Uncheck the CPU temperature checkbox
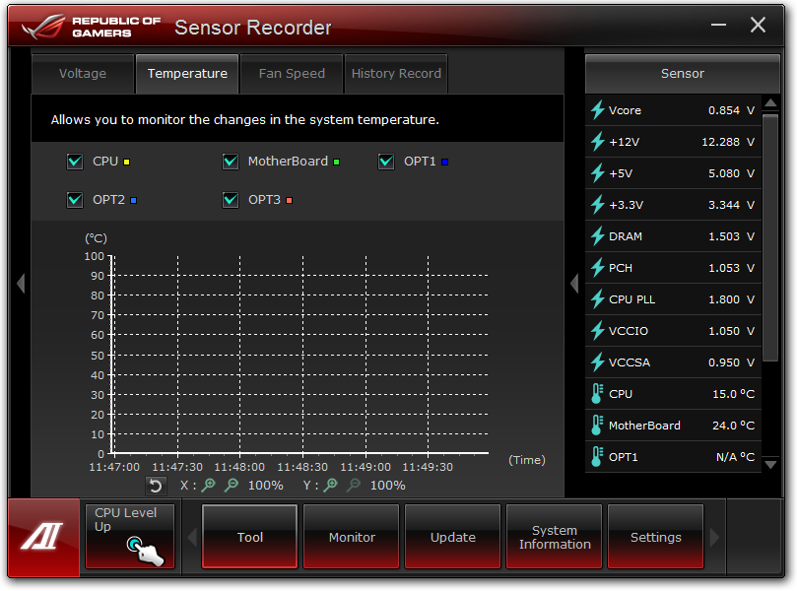797x591 pixels. (x=75, y=162)
